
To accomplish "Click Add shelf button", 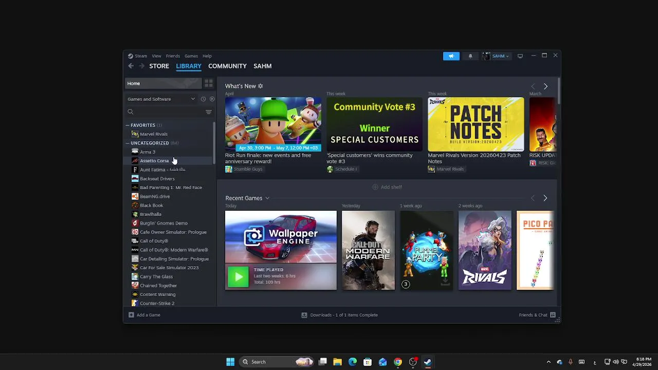I will tap(387, 187).
